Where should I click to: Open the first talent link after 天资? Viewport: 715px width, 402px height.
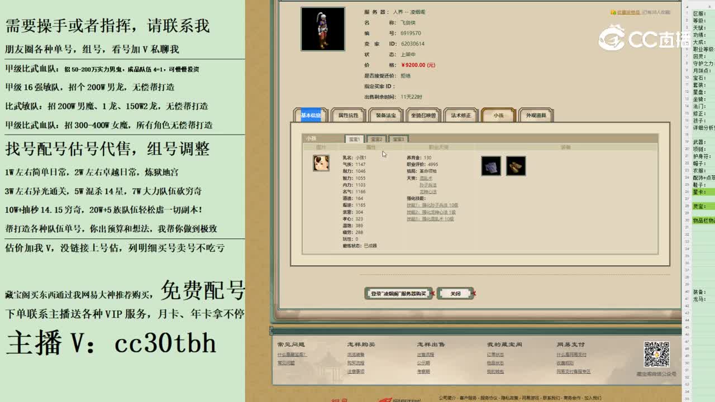(x=426, y=178)
